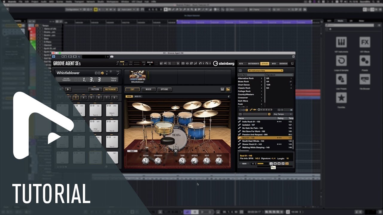This screenshot has width=383, height=215.
Task: Click the redo arrow icon
Action: pos(206,63)
